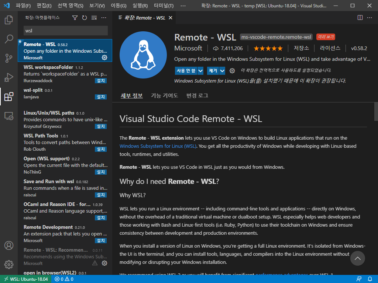Click the details page vertical scrollbar
Screen dimensions: 378x283
(x=376, y=111)
